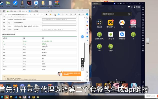Open the emulator three-dot menu
This screenshot has height=99, width=158.
[103, 4]
